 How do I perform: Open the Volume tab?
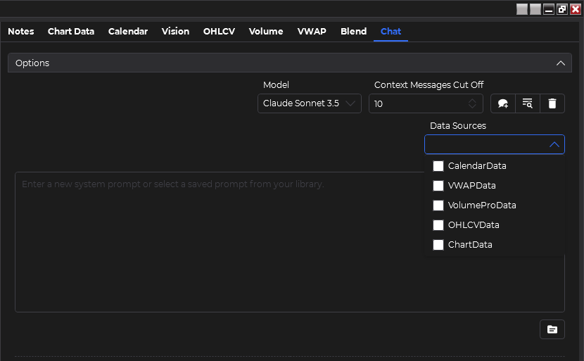pos(266,31)
